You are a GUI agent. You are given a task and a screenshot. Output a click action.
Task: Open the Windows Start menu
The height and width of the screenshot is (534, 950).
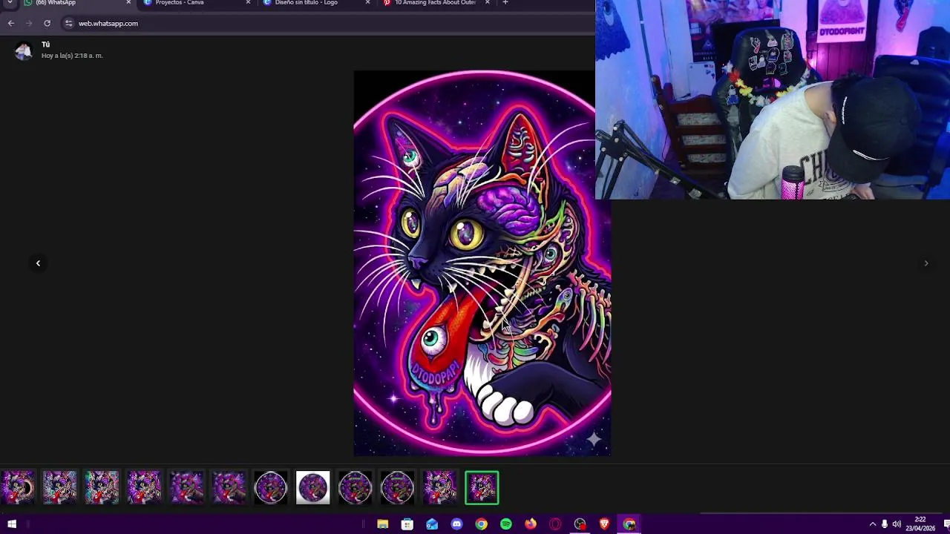(12, 524)
